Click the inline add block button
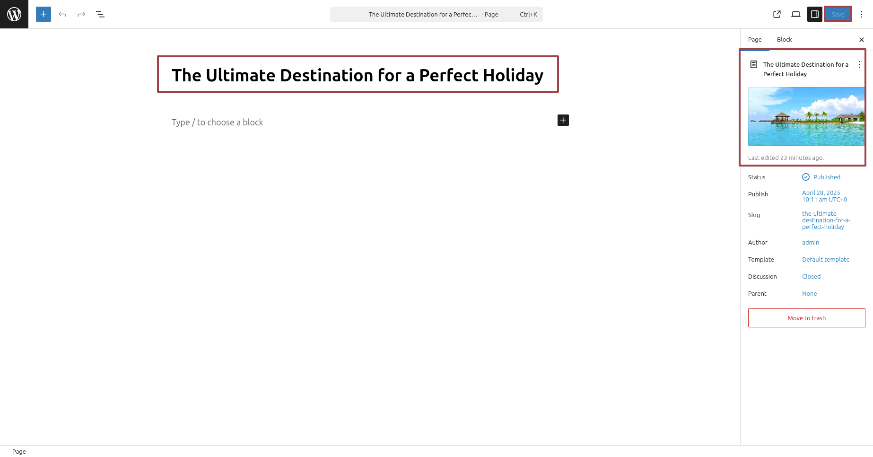Viewport: 873px width, 457px height. pyautogui.click(x=563, y=120)
